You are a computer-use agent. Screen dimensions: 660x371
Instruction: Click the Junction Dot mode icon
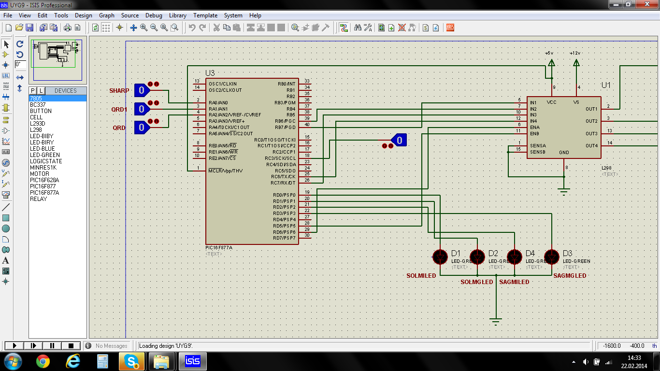tap(6, 65)
